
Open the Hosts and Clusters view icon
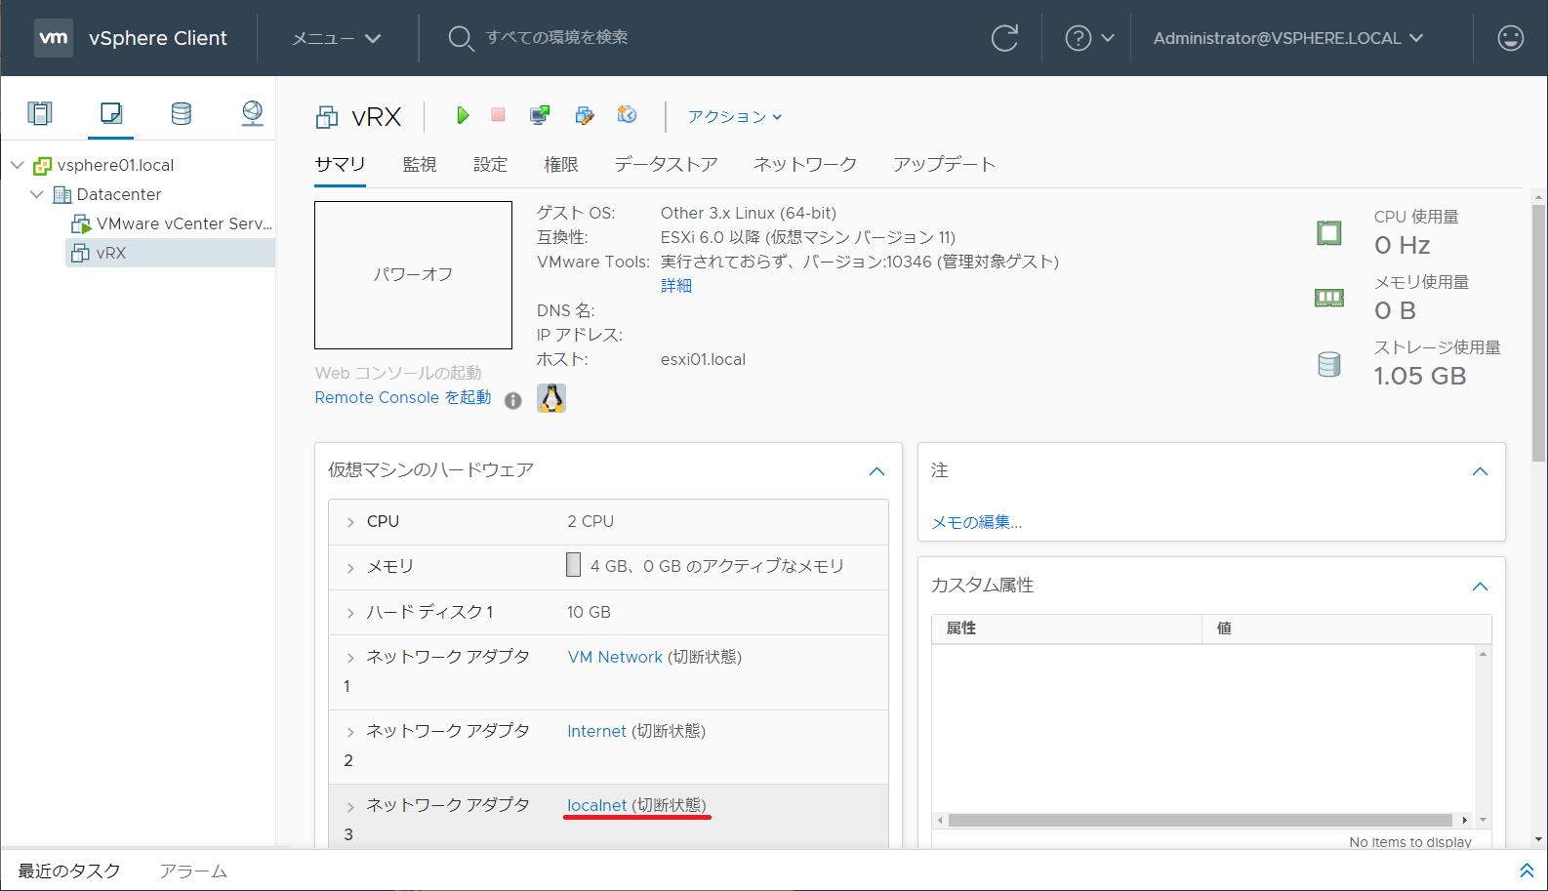tap(40, 113)
